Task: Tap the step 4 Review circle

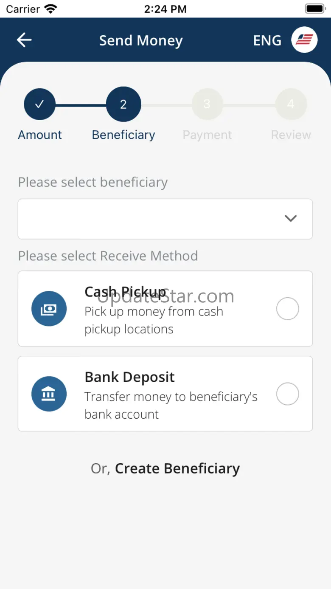Action: coord(291,104)
